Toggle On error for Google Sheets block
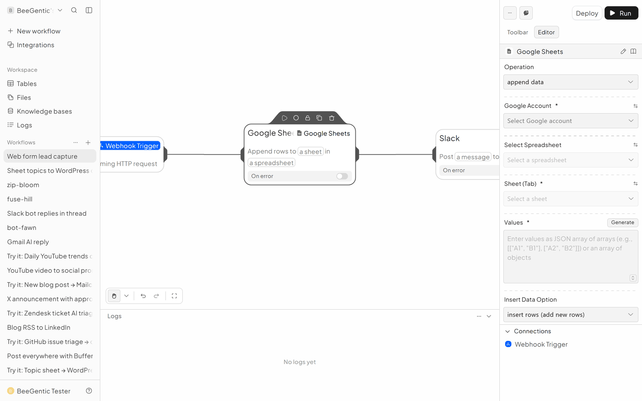This screenshot has height=401, width=642. coord(342,176)
